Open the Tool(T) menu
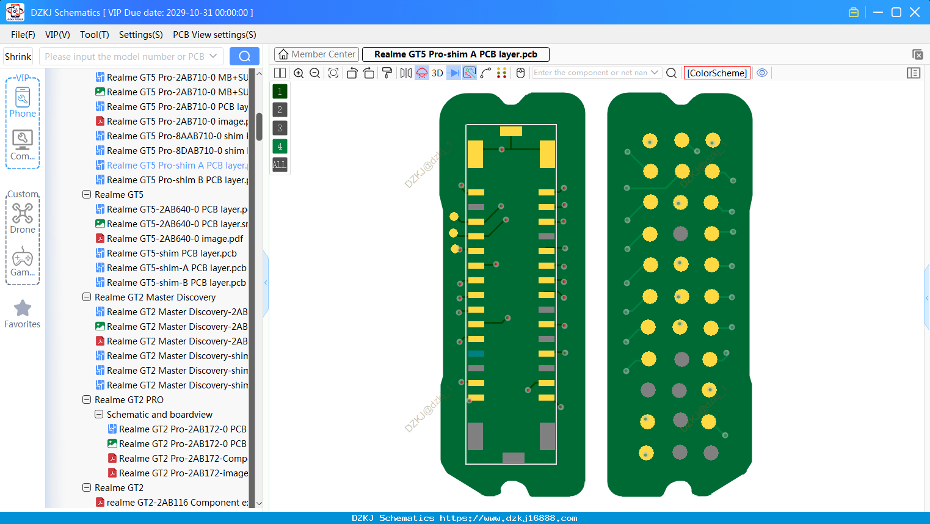Screen dimensions: 930x524 coord(95,35)
